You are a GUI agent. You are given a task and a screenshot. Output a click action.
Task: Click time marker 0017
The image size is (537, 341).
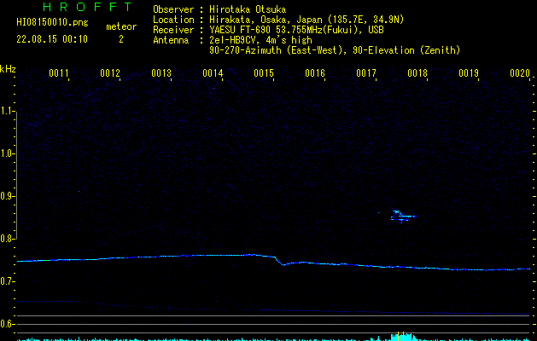(x=366, y=73)
